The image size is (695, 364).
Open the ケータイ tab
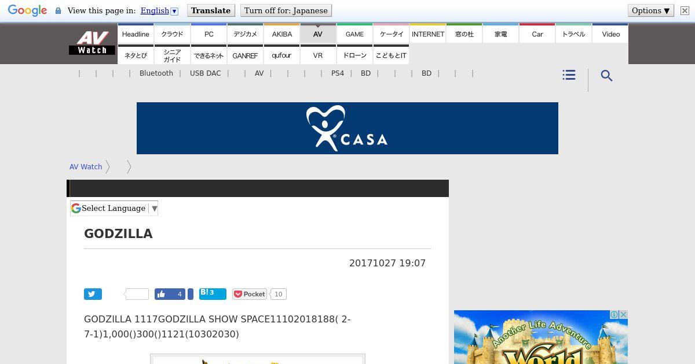[x=391, y=34]
